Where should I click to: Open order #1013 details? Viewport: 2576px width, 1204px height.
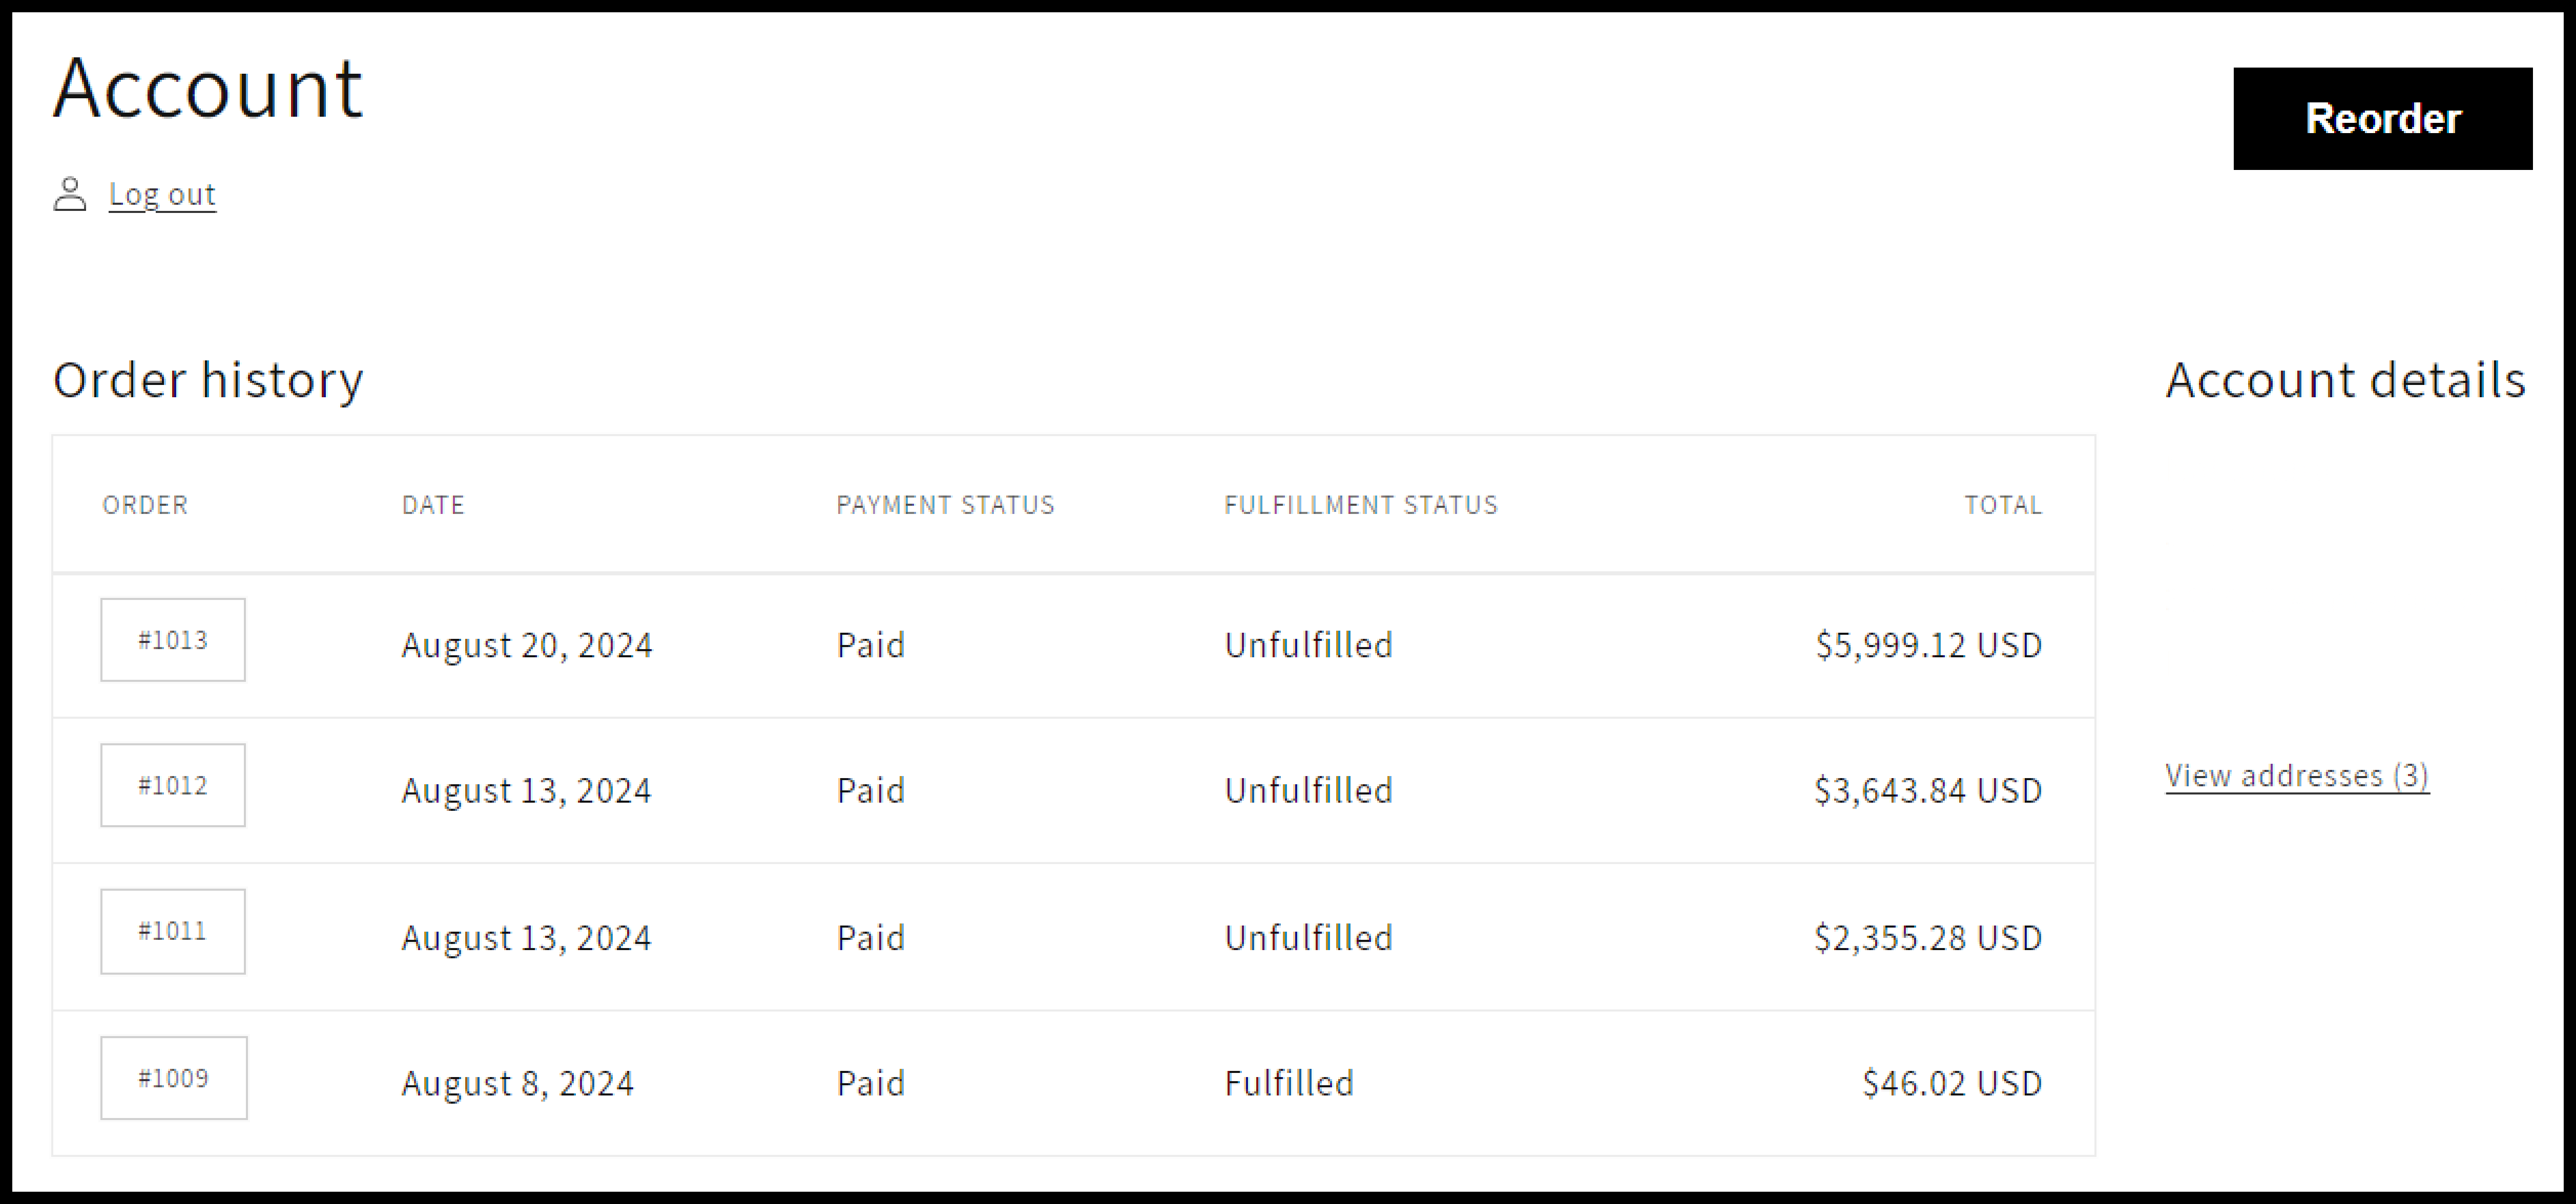coord(173,640)
